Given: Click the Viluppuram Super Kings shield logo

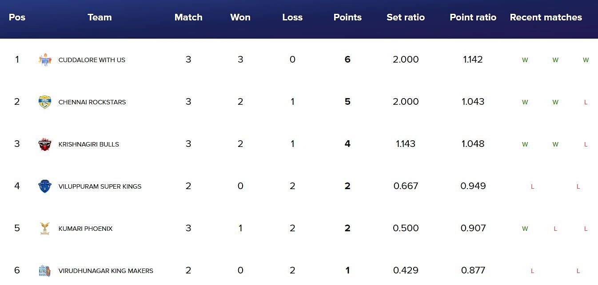Looking at the screenshot, I should coord(45,186).
